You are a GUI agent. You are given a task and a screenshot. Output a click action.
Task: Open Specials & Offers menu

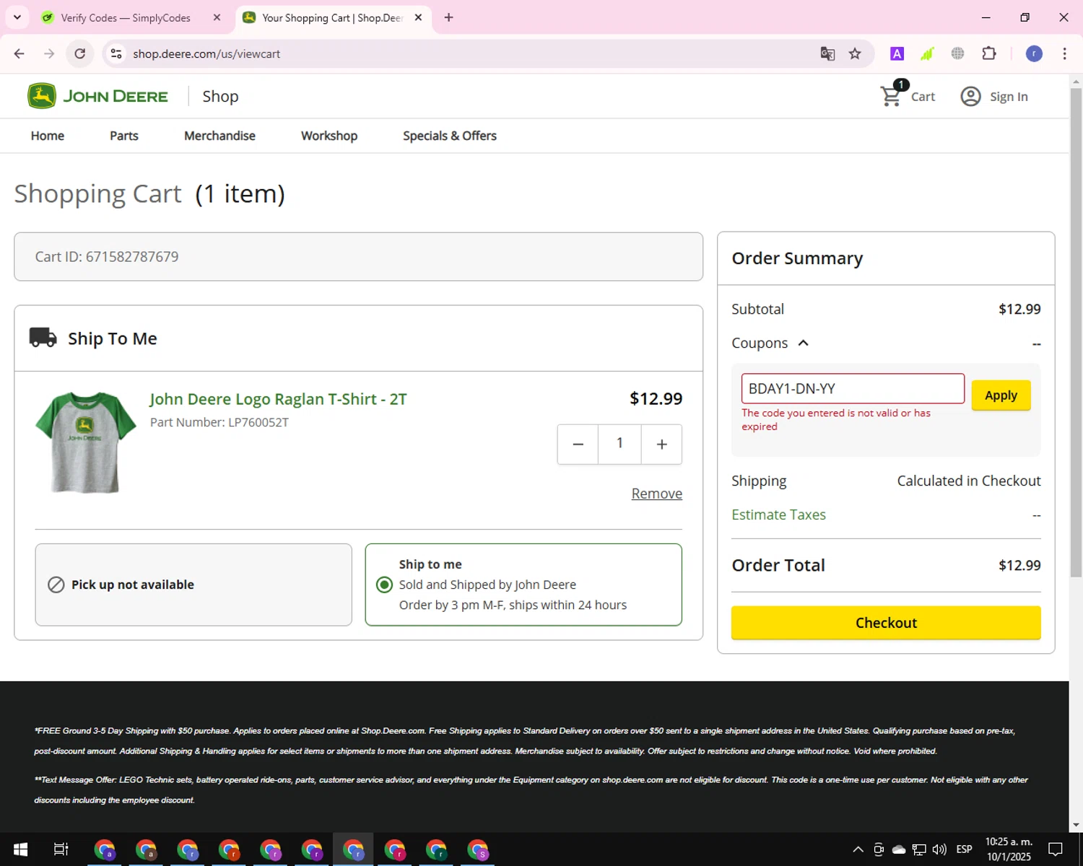coord(450,136)
